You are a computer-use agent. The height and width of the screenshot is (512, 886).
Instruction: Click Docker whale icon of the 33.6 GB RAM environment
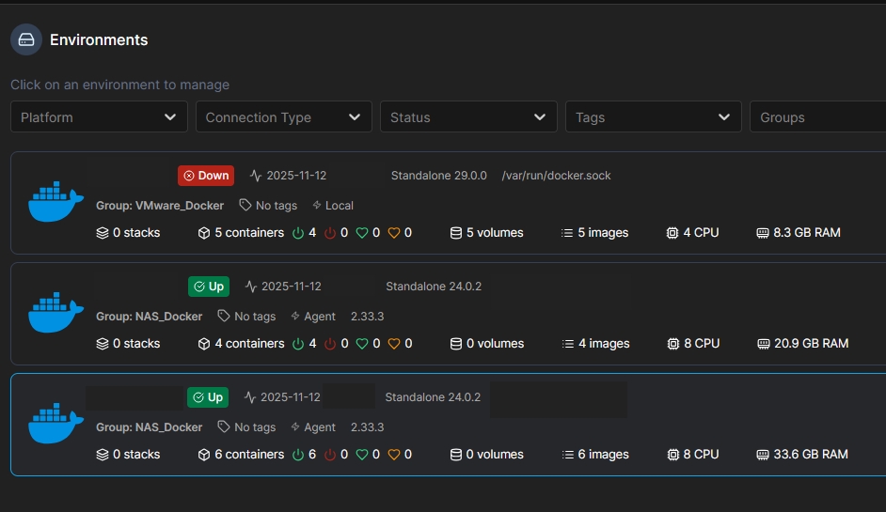(x=56, y=425)
